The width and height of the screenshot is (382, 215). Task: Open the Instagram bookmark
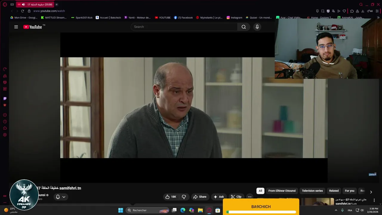(234, 18)
